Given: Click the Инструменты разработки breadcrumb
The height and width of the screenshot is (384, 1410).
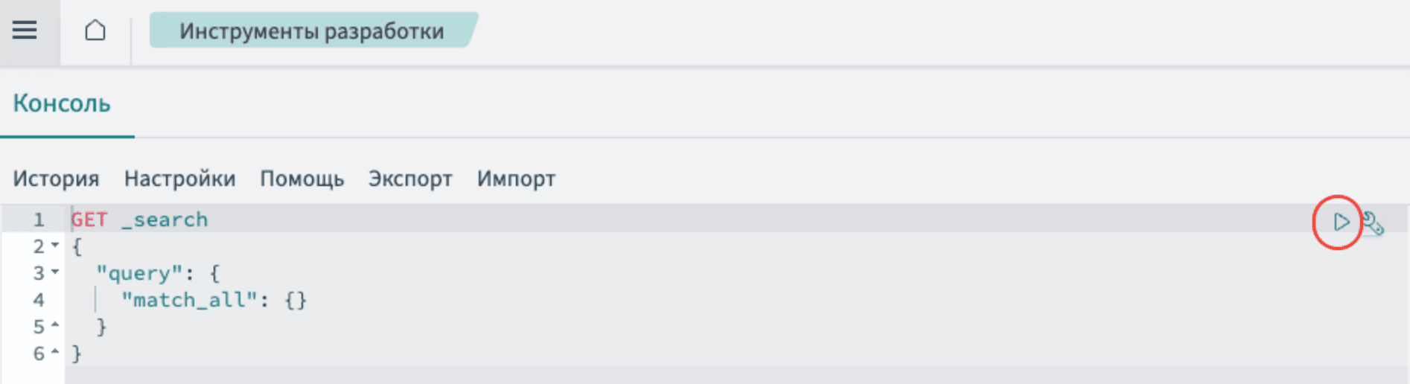Looking at the screenshot, I should (311, 31).
